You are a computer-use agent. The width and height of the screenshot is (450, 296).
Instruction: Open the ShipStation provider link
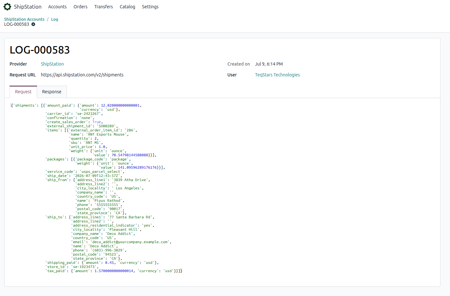pos(52,64)
